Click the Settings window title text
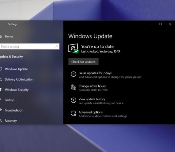Viewport: 175px width, 152px height. pos(12,24)
